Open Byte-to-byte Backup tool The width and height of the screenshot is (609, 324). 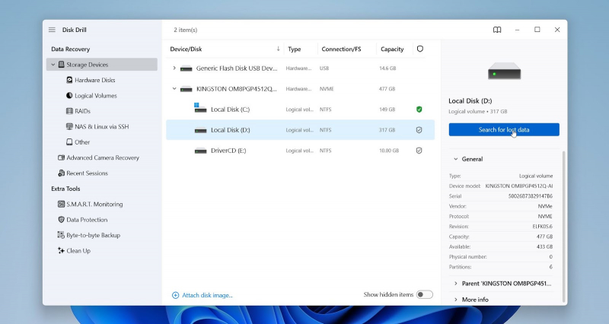tap(93, 235)
